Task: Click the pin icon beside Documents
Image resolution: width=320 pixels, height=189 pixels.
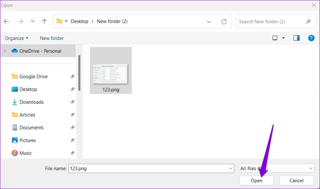Action: coord(72,127)
